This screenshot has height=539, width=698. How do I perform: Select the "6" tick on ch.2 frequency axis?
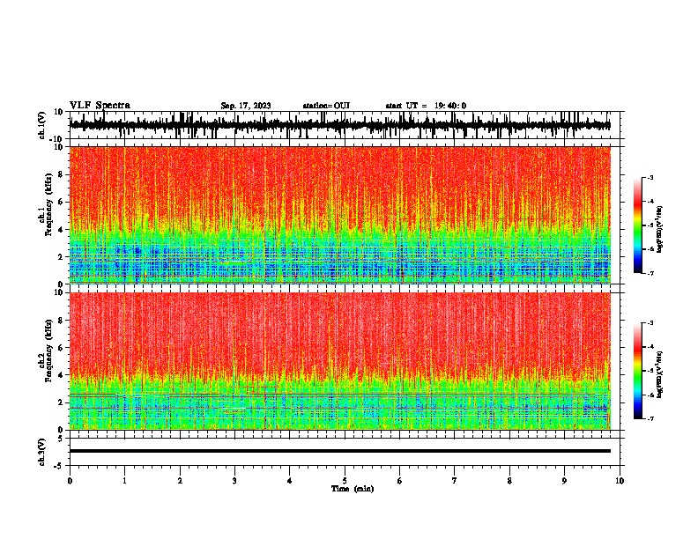(61, 348)
